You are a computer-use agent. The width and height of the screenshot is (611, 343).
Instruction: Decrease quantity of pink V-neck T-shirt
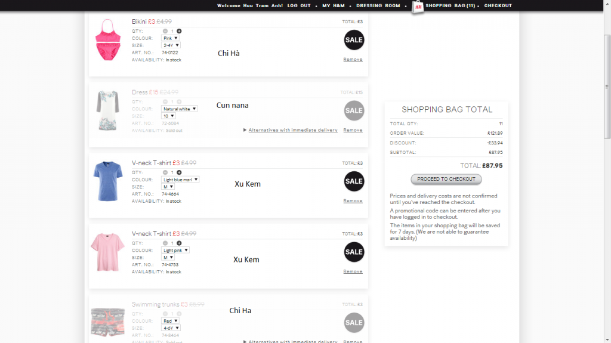click(165, 243)
